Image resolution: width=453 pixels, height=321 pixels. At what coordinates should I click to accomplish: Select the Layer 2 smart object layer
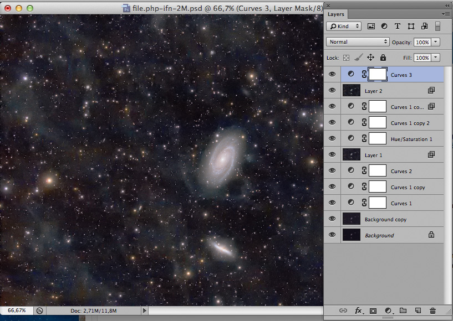tap(388, 91)
